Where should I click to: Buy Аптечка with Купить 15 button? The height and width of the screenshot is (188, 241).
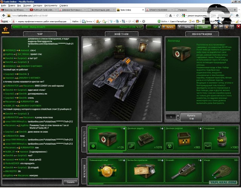point(191,117)
